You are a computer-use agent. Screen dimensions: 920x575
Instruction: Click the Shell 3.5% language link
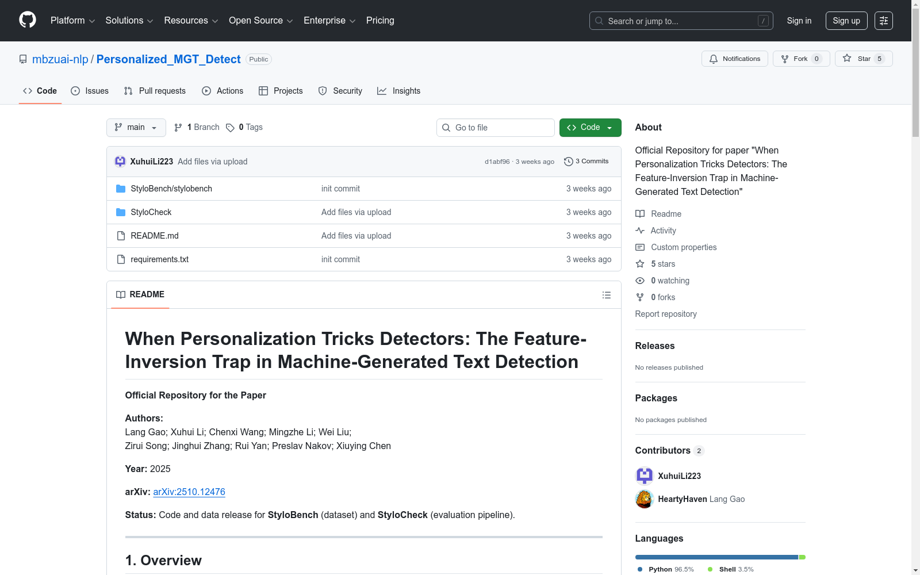730,569
